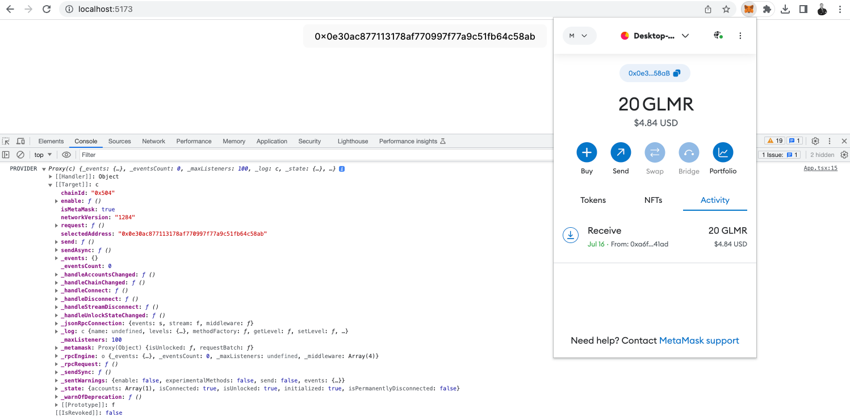Expand the _rpcEngine entry
This screenshot has height=417, width=850.
point(56,356)
